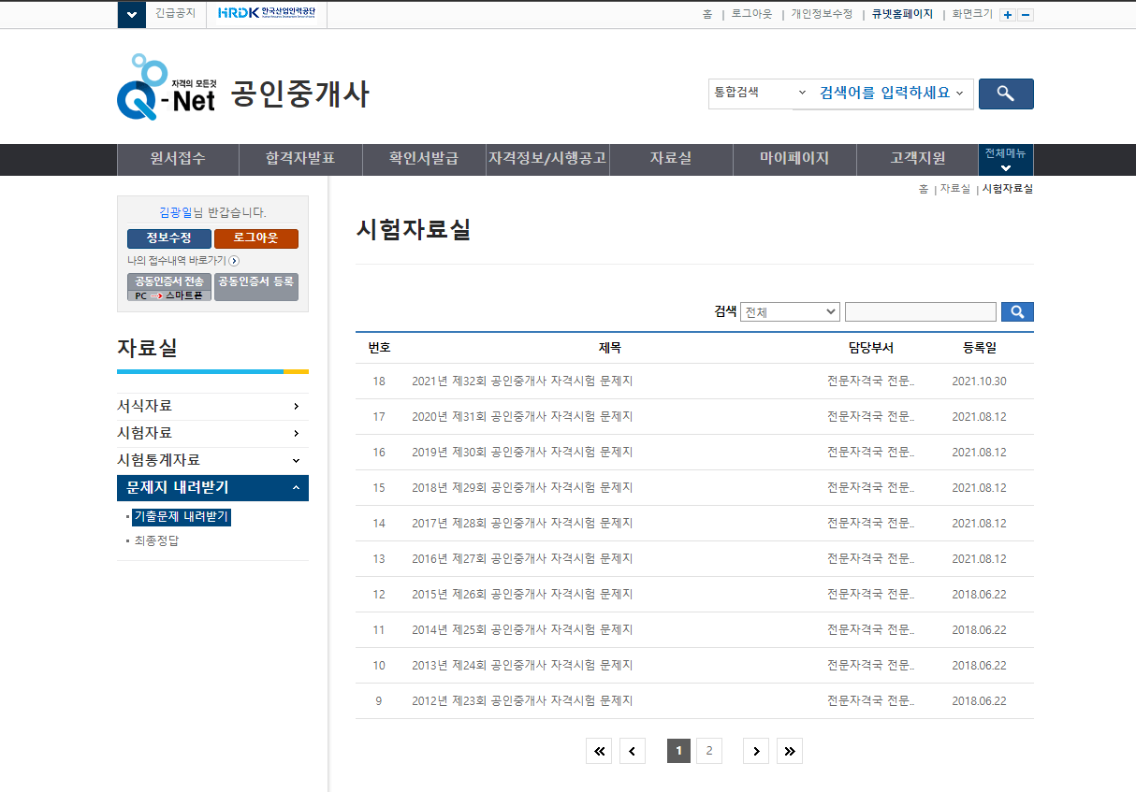
Task: Jump to the first page with the double-left arrow
Action: (x=599, y=751)
